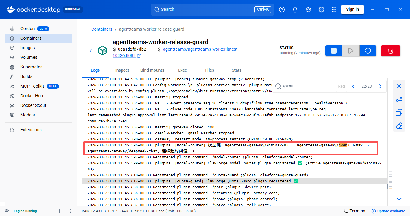Viewport: 410px width, 216px height.
Task: Open log display options sliders icon
Action: pos(399,99)
